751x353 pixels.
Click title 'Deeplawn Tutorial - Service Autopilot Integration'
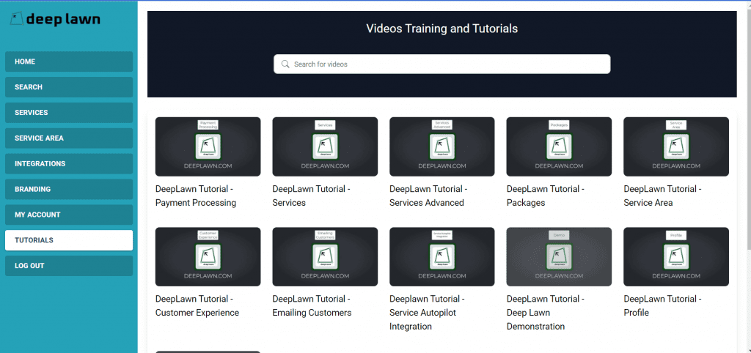(428, 313)
